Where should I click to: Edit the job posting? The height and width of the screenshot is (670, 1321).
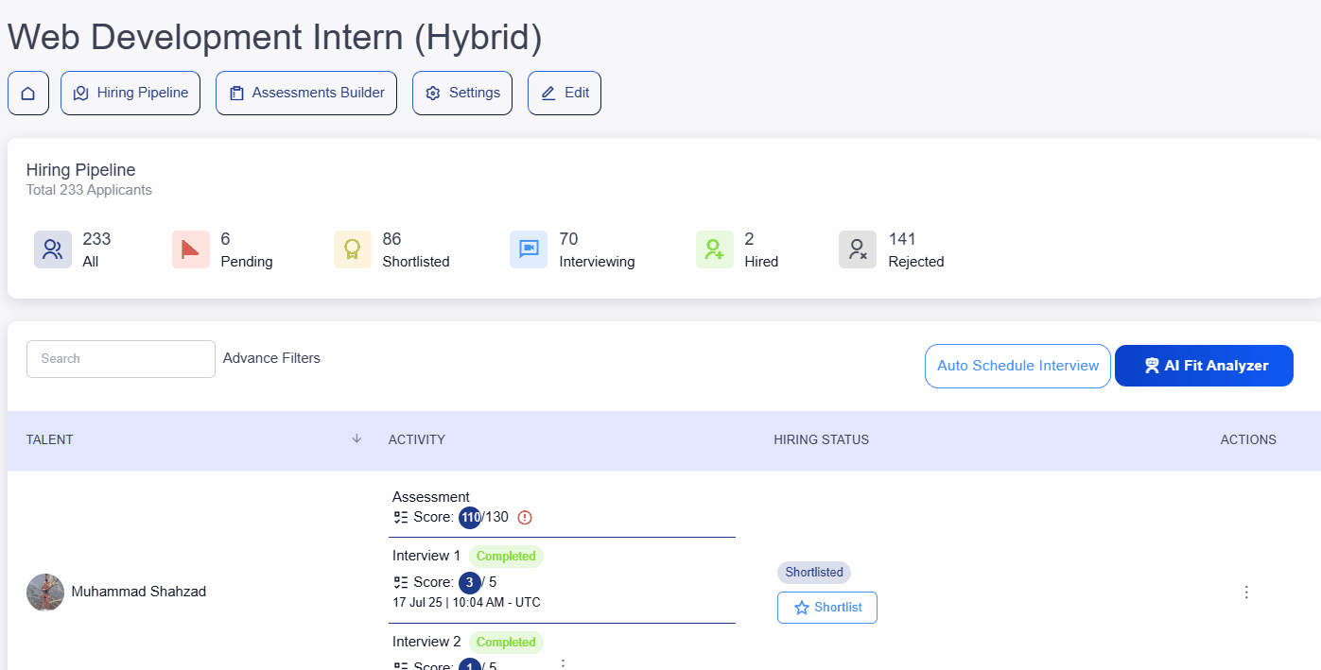(565, 94)
